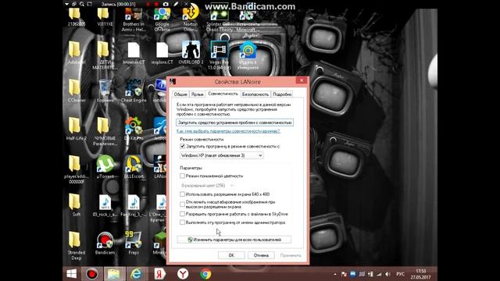The width and height of the screenshot is (500, 281).
Task: Toggle compatibility mode run checkbox
Action: (182, 146)
